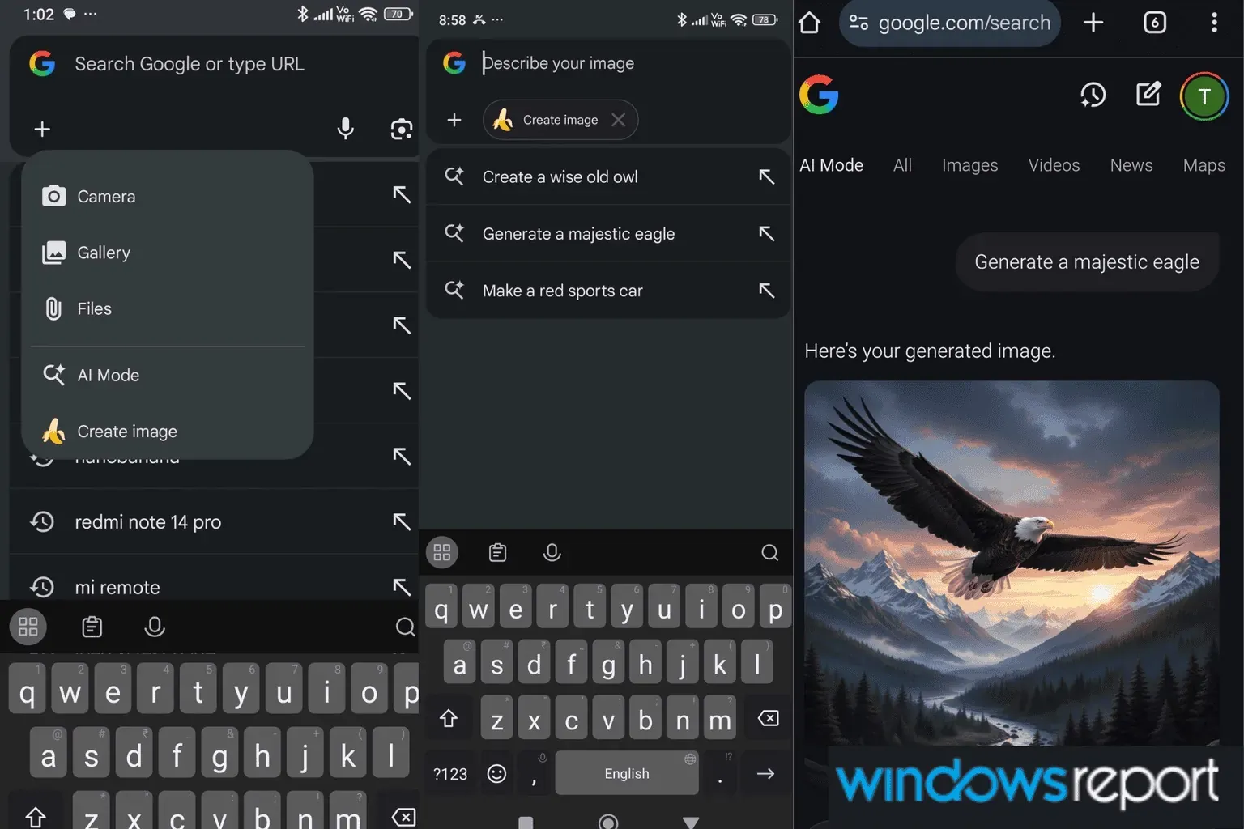Collapse the keyboard with the down arrow

(691, 822)
